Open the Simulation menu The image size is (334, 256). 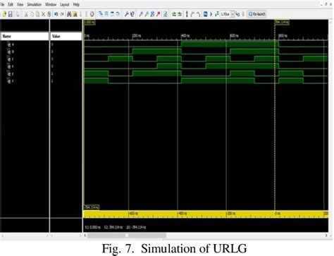34,4
